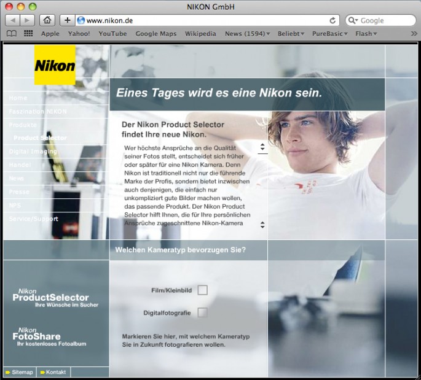Check the Digitalfotografie checkbox

[x=202, y=312]
